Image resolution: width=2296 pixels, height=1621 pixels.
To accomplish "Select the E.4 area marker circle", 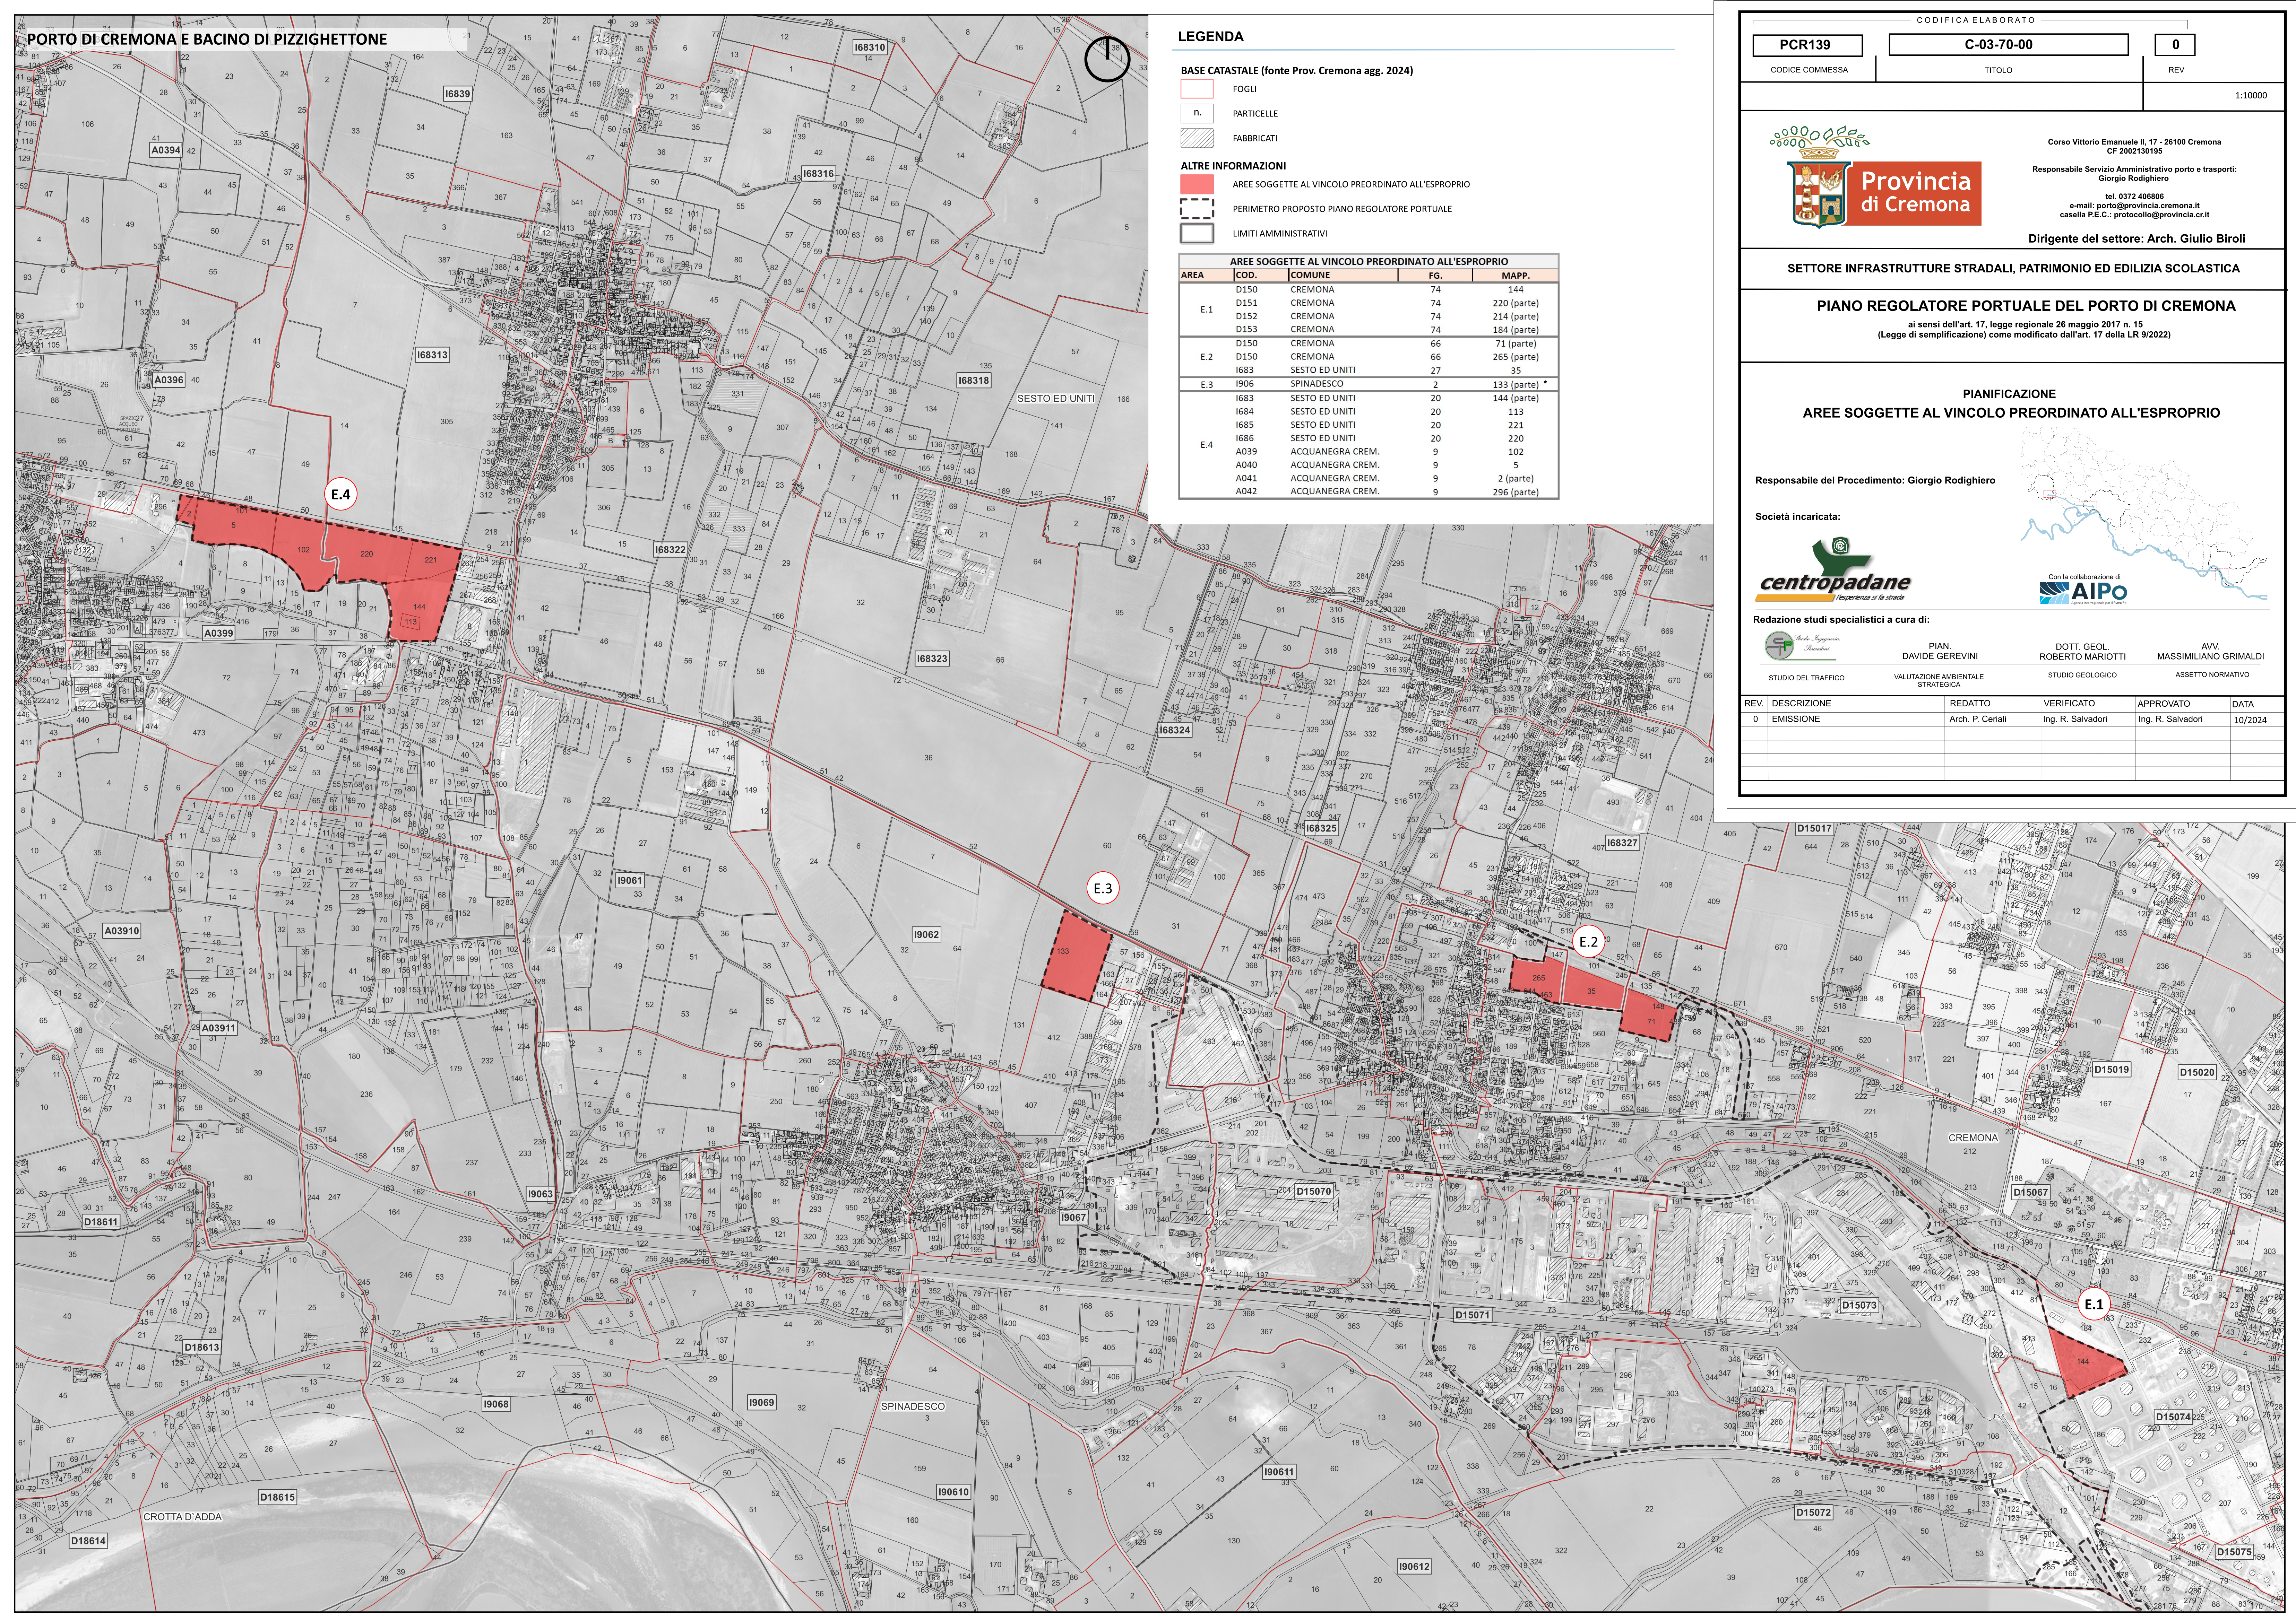I will 341,494.
